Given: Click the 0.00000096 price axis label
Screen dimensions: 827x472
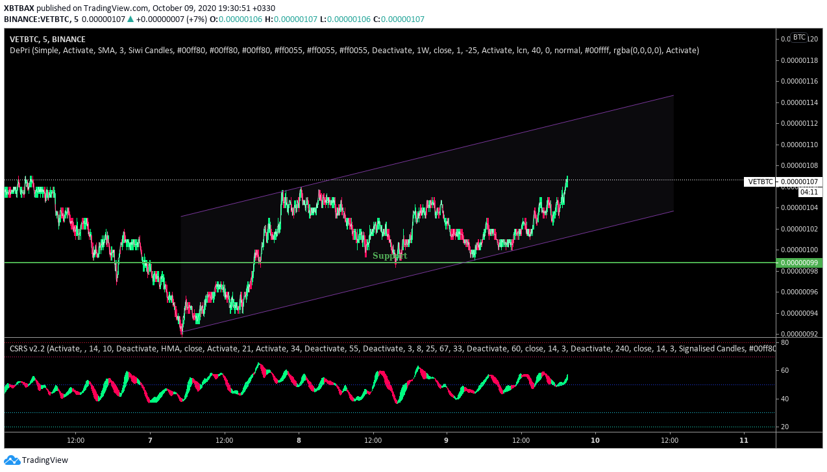Looking at the screenshot, I should [x=800, y=292].
